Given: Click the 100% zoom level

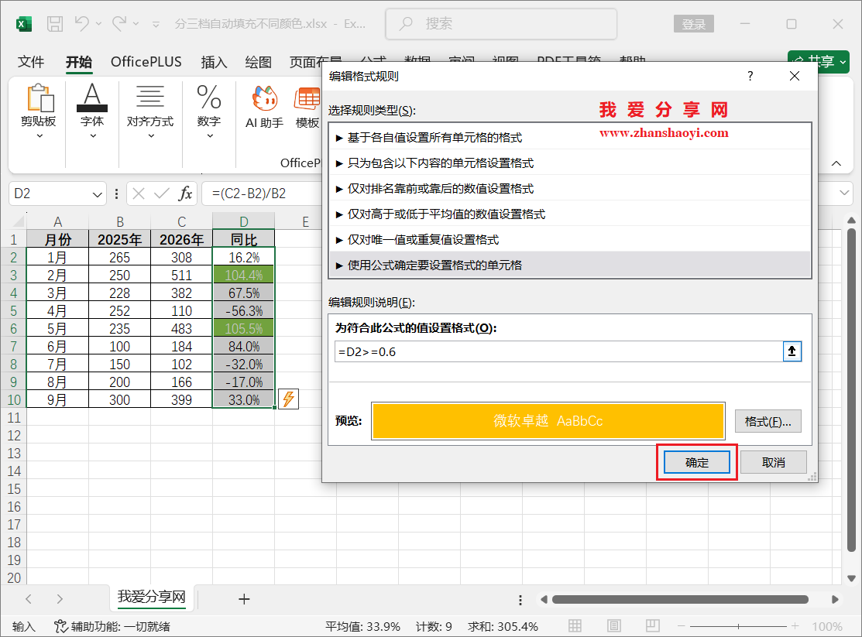Looking at the screenshot, I should pos(827,627).
